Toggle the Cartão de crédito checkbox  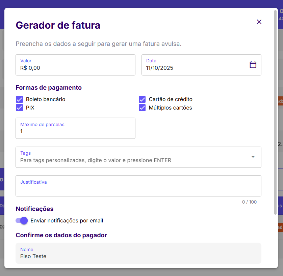pos(143,99)
